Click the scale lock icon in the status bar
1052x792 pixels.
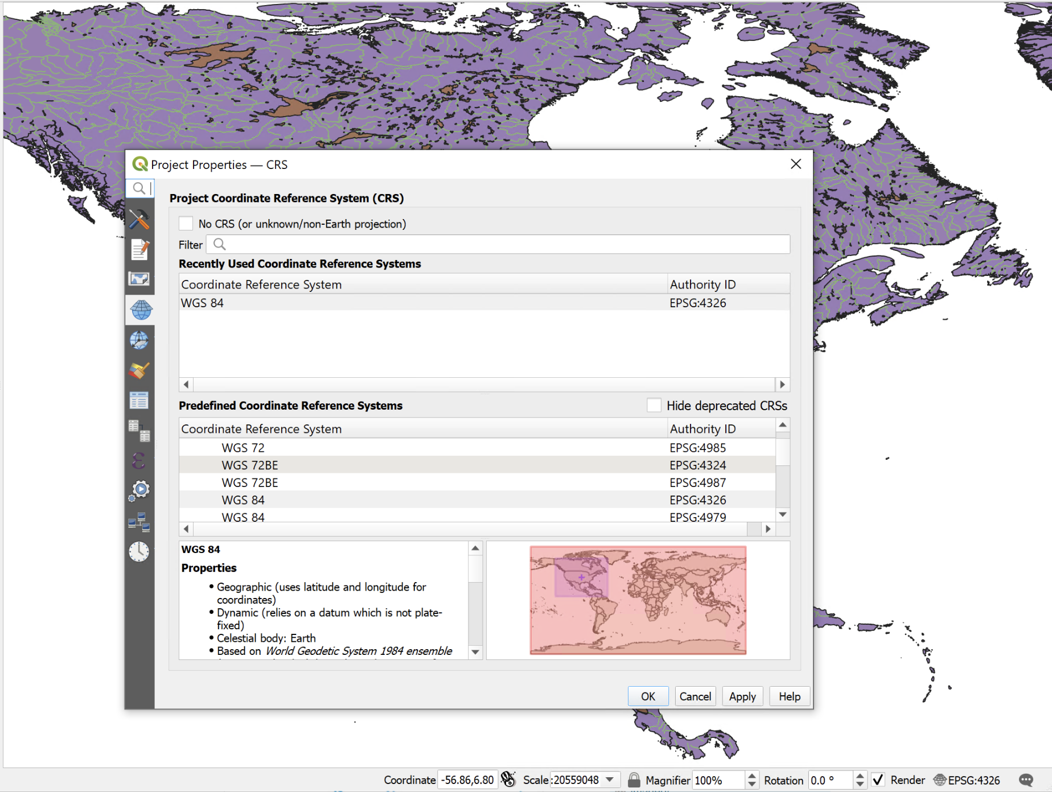point(634,780)
